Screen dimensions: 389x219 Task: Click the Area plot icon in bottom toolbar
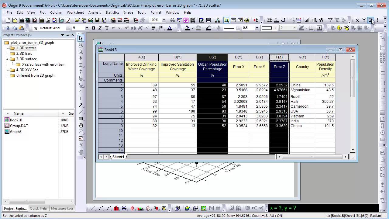140,208
